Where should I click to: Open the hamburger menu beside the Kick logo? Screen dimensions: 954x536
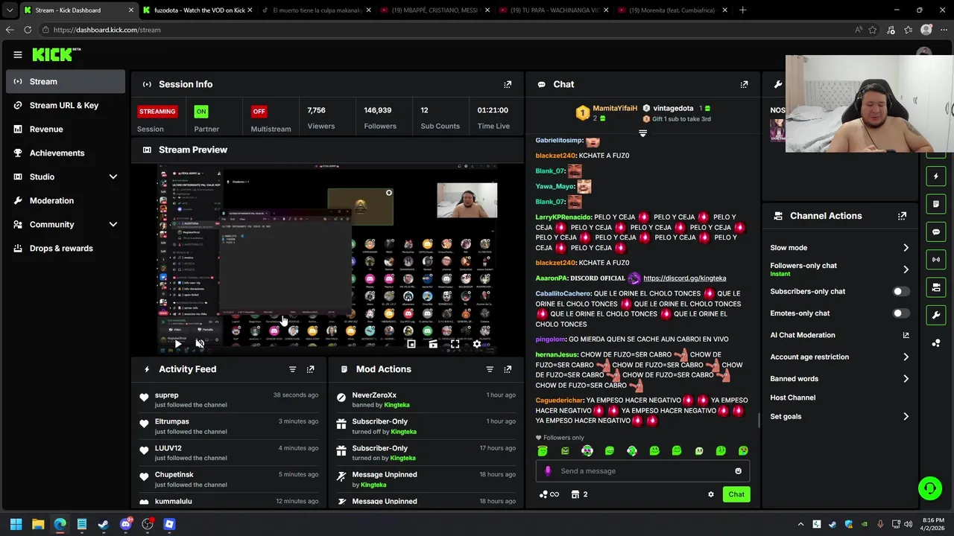coord(18,54)
